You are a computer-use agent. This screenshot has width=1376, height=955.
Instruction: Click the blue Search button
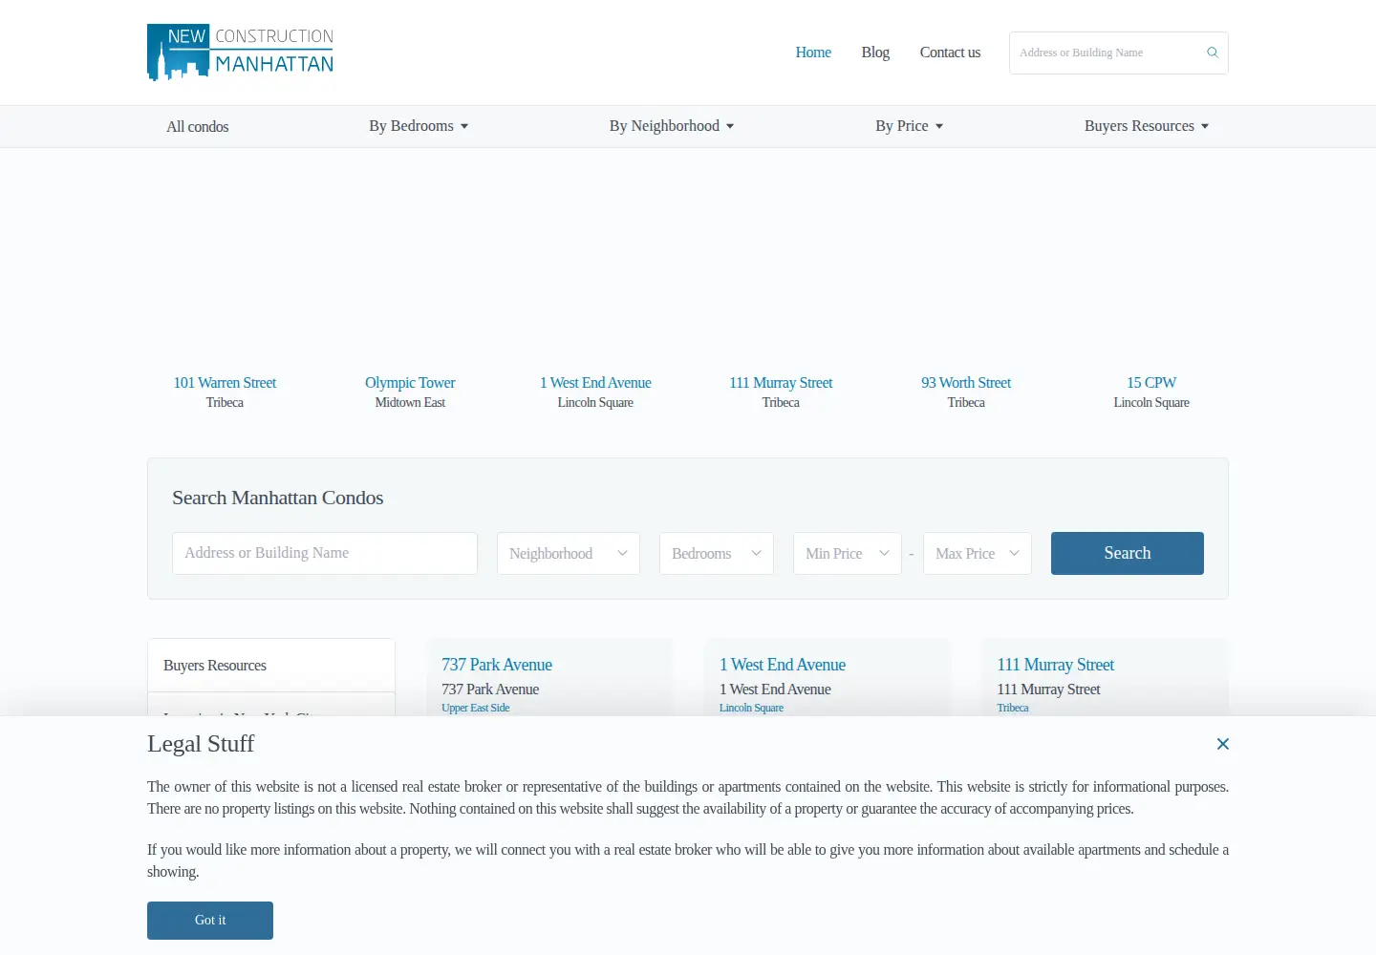coord(1128,553)
